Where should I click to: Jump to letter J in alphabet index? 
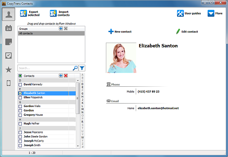(82, 100)
